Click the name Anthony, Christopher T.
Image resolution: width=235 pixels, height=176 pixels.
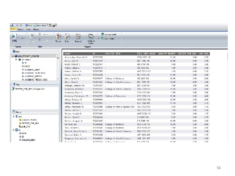pyautogui.click(x=76, y=96)
